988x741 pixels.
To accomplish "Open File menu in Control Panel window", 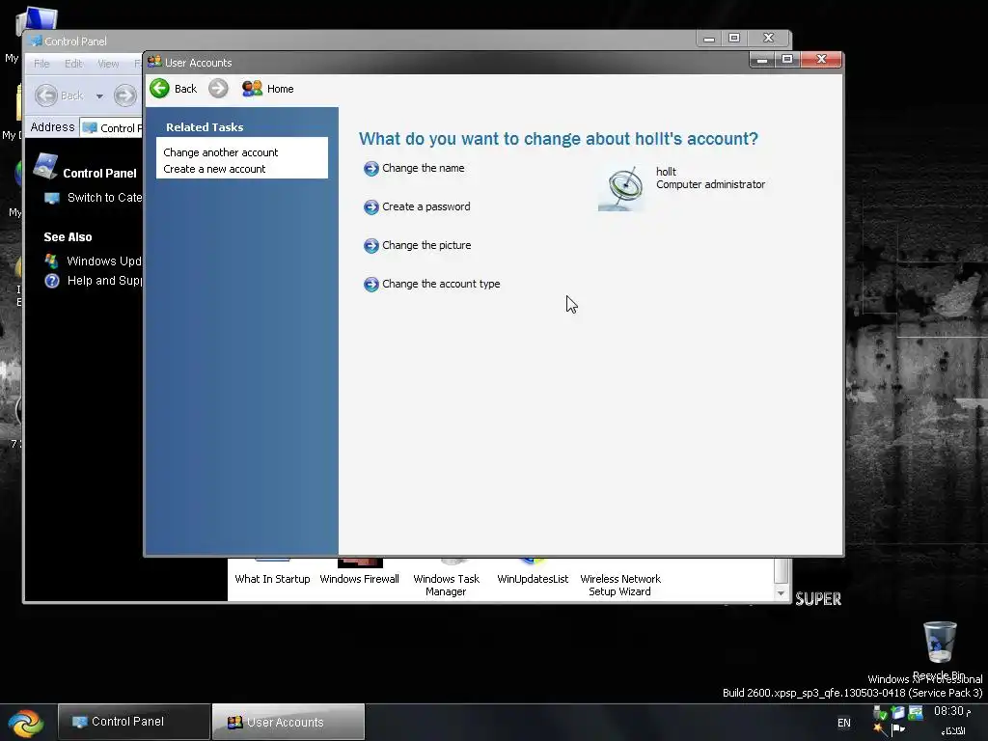I will coord(41,64).
